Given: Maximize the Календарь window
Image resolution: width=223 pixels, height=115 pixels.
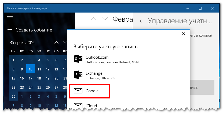Looking at the screenshot, I should pos(200,8).
